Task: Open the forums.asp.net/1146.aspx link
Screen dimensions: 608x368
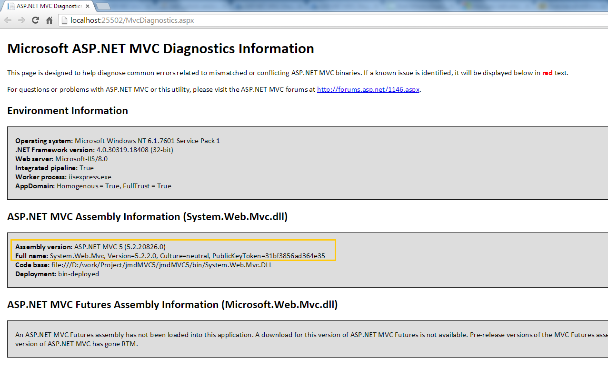Action: (x=368, y=89)
